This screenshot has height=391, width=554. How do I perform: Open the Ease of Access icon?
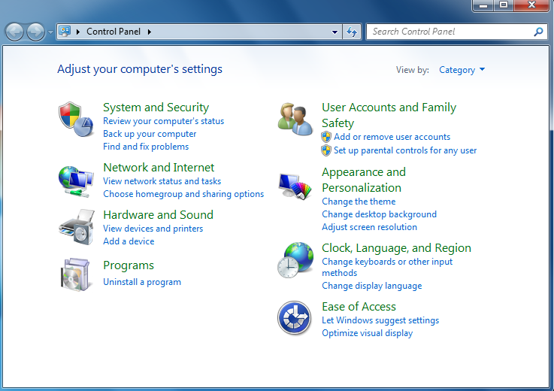(295, 318)
